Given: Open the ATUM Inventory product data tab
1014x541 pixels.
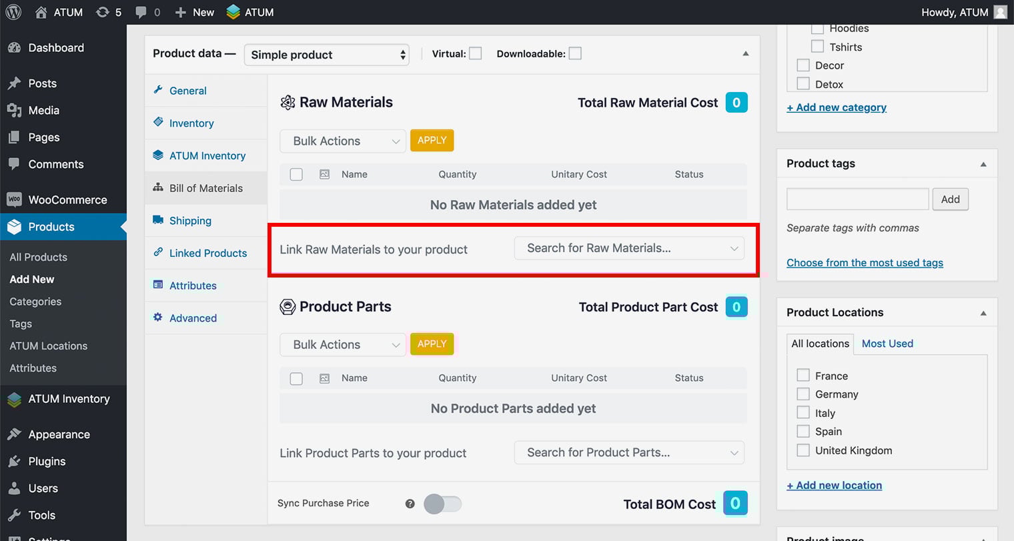Looking at the screenshot, I should [207, 155].
